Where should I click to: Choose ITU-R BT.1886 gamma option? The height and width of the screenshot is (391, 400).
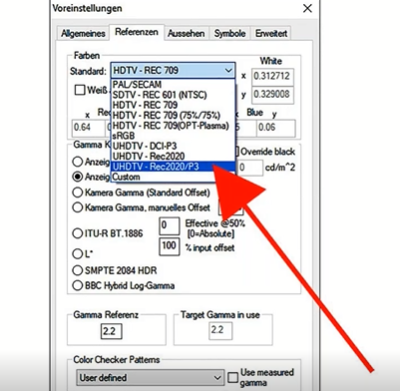point(78,233)
